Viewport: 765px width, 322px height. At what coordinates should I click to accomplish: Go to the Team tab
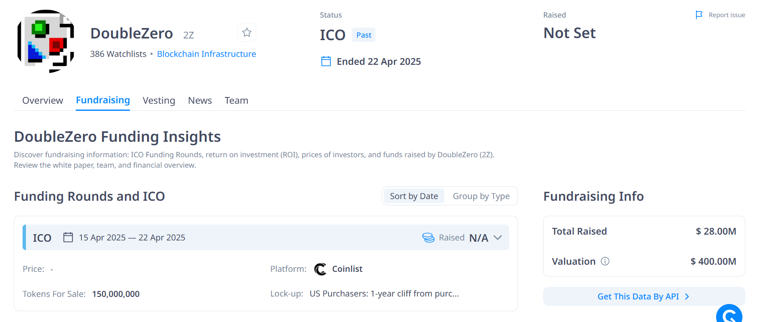click(x=236, y=100)
